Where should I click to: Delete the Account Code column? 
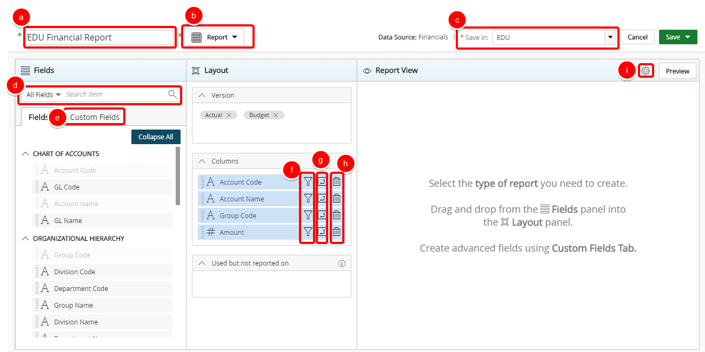(336, 182)
